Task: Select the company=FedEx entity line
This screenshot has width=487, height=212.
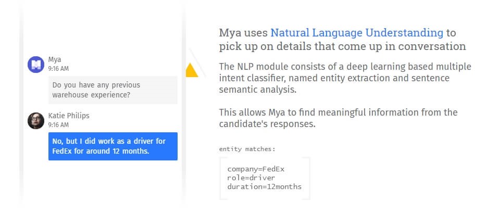Action: coord(256,169)
